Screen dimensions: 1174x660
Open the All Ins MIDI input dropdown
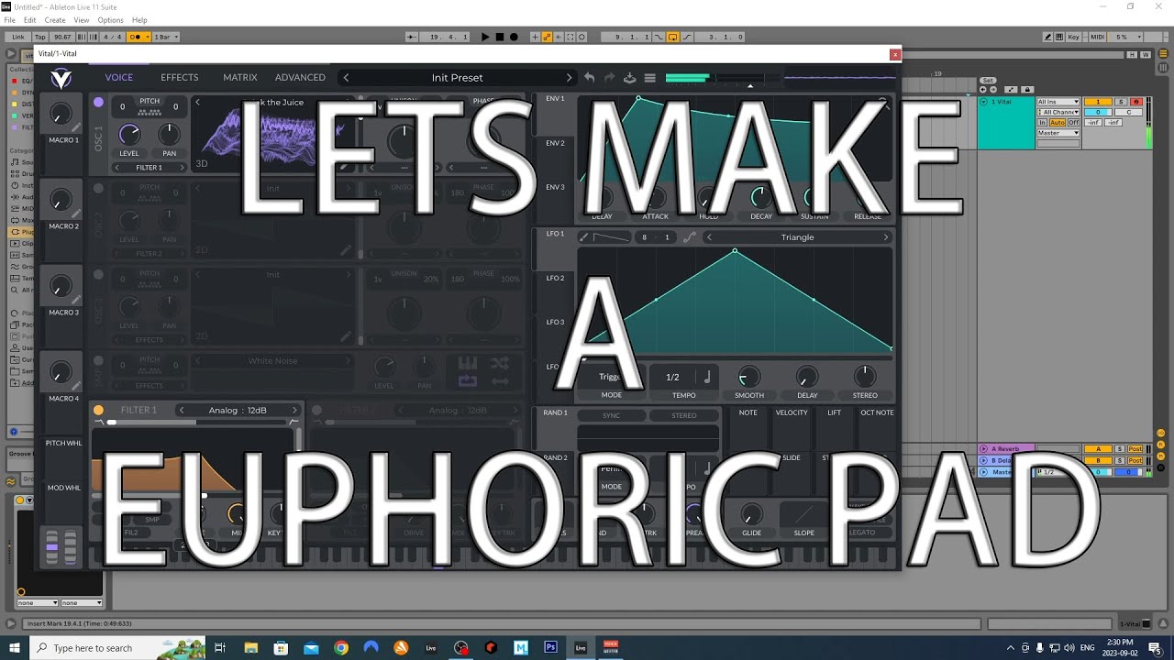click(1058, 102)
